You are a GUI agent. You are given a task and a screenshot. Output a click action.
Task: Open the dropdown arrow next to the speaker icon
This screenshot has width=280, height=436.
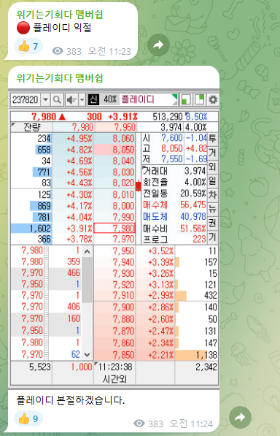click(x=82, y=99)
